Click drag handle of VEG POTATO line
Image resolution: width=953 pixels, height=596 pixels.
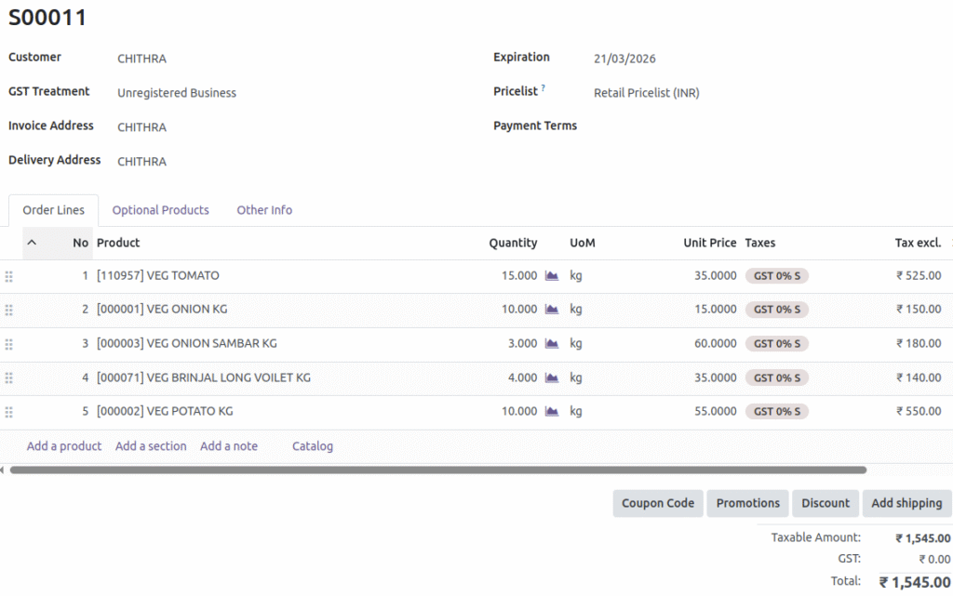point(9,412)
